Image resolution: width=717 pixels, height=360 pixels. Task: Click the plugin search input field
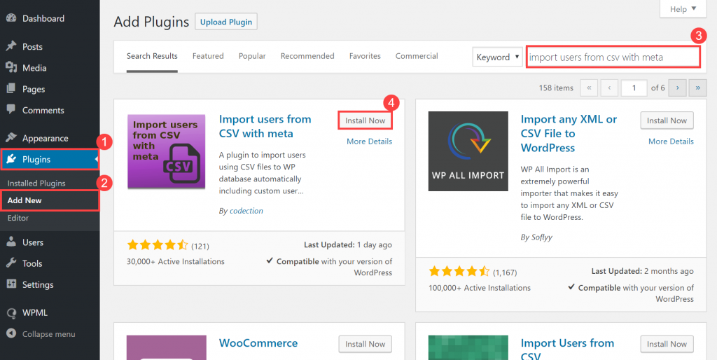click(x=613, y=57)
